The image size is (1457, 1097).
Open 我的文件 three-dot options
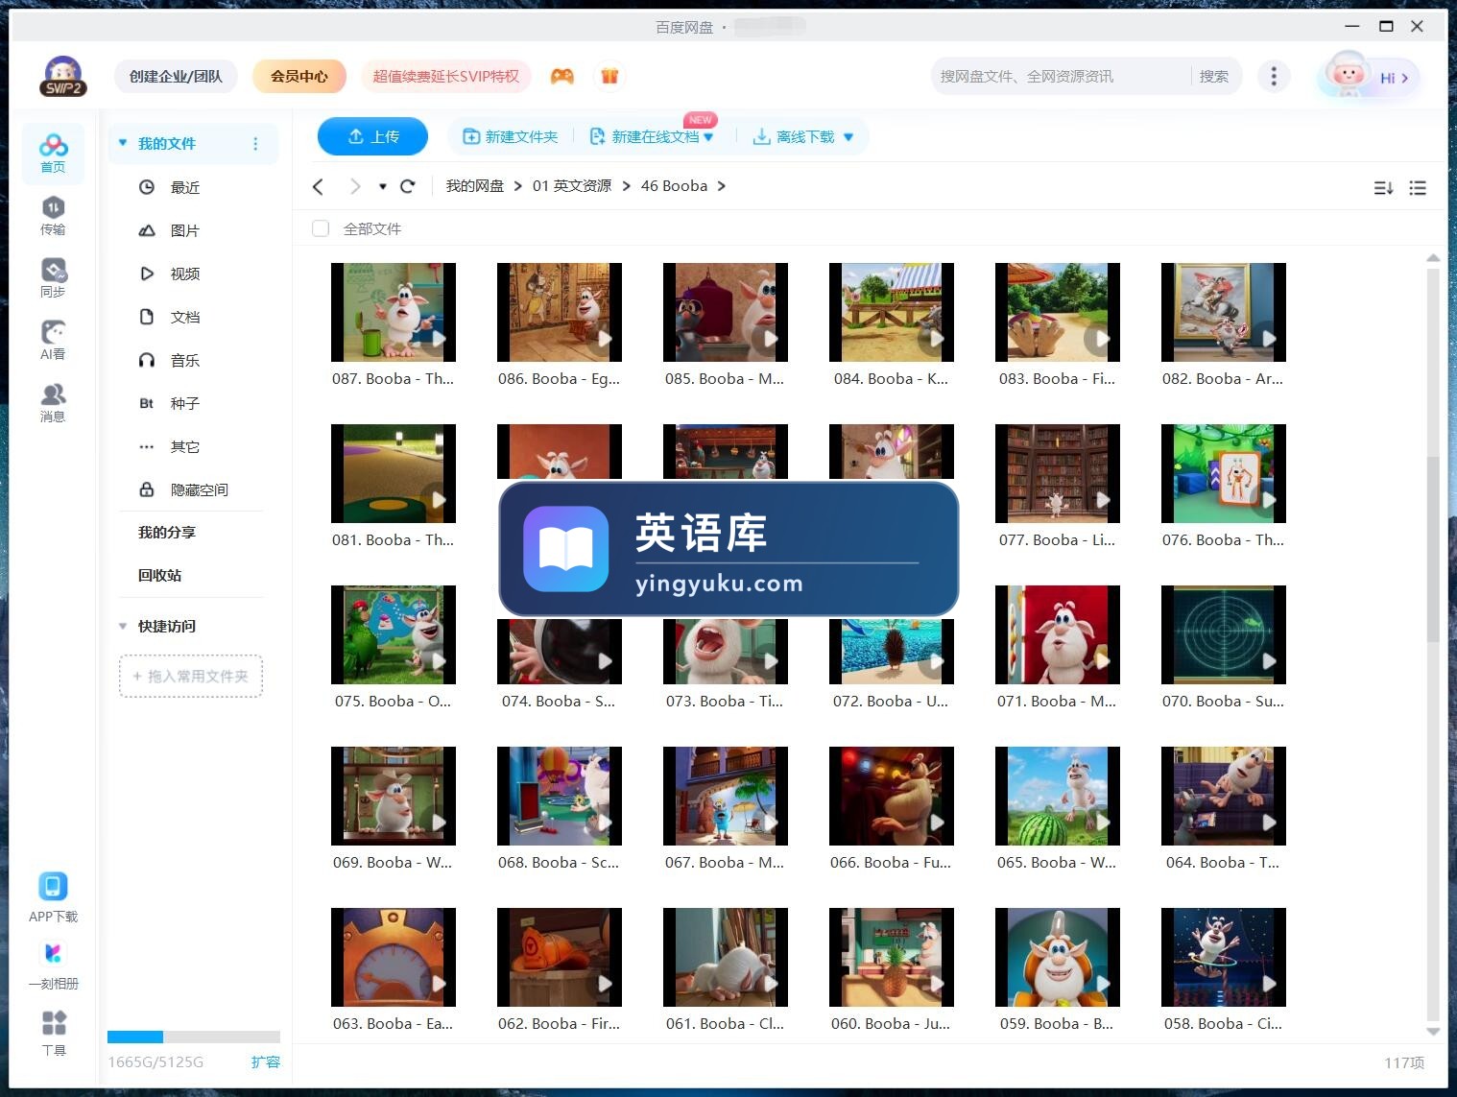pos(255,144)
